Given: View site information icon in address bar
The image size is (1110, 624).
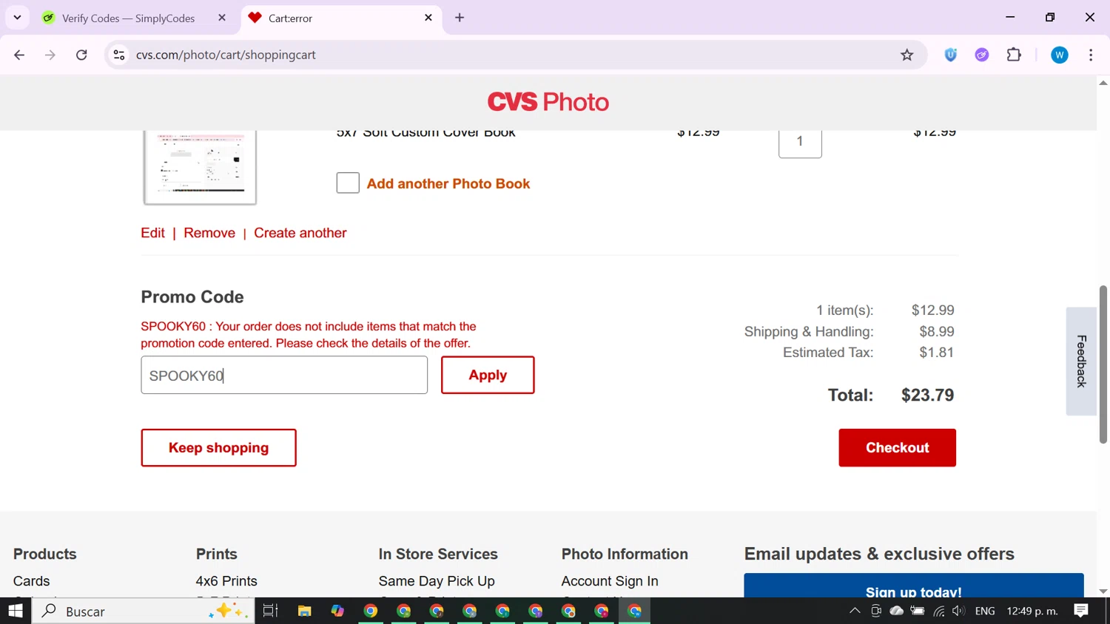Looking at the screenshot, I should coord(119,55).
